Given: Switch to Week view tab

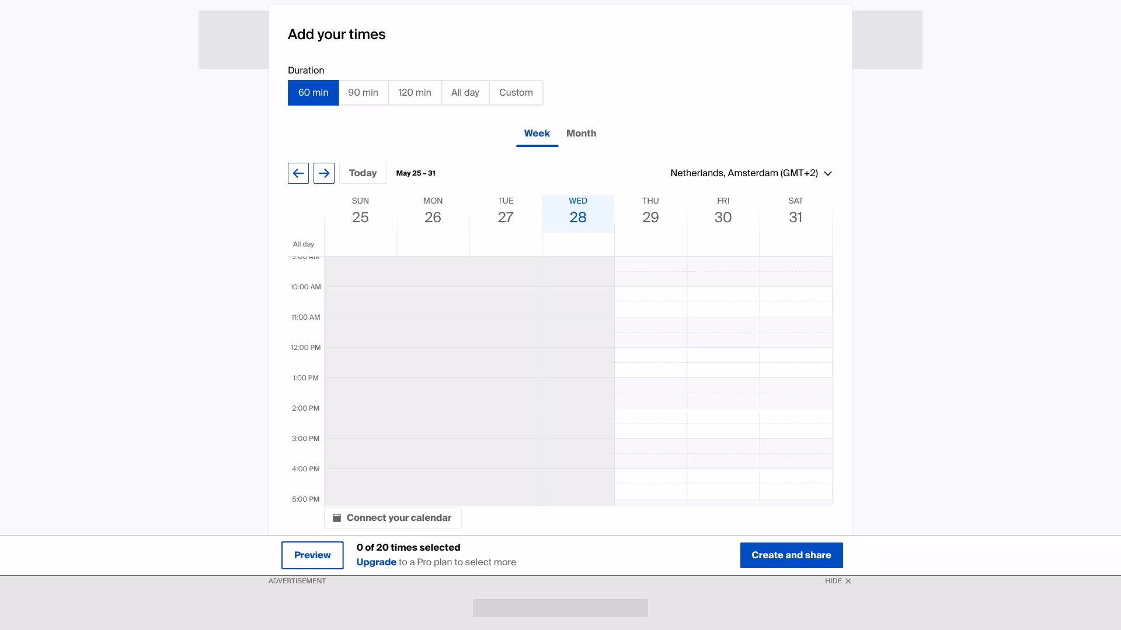Looking at the screenshot, I should [x=537, y=134].
